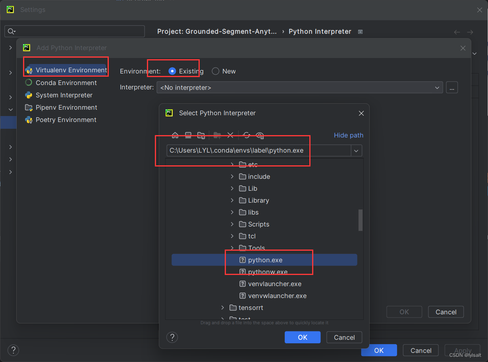Choose Conda Environment in the list

(61, 83)
